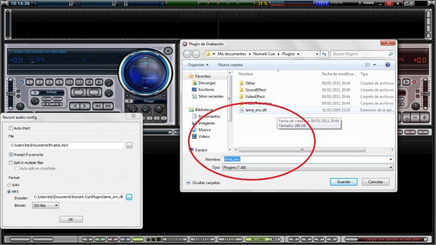The height and width of the screenshot is (245, 436).
Task: Open the Other folder
Action: coord(250,83)
